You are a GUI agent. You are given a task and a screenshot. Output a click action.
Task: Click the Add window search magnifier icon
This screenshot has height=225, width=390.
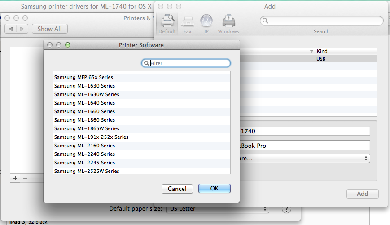click(265, 21)
